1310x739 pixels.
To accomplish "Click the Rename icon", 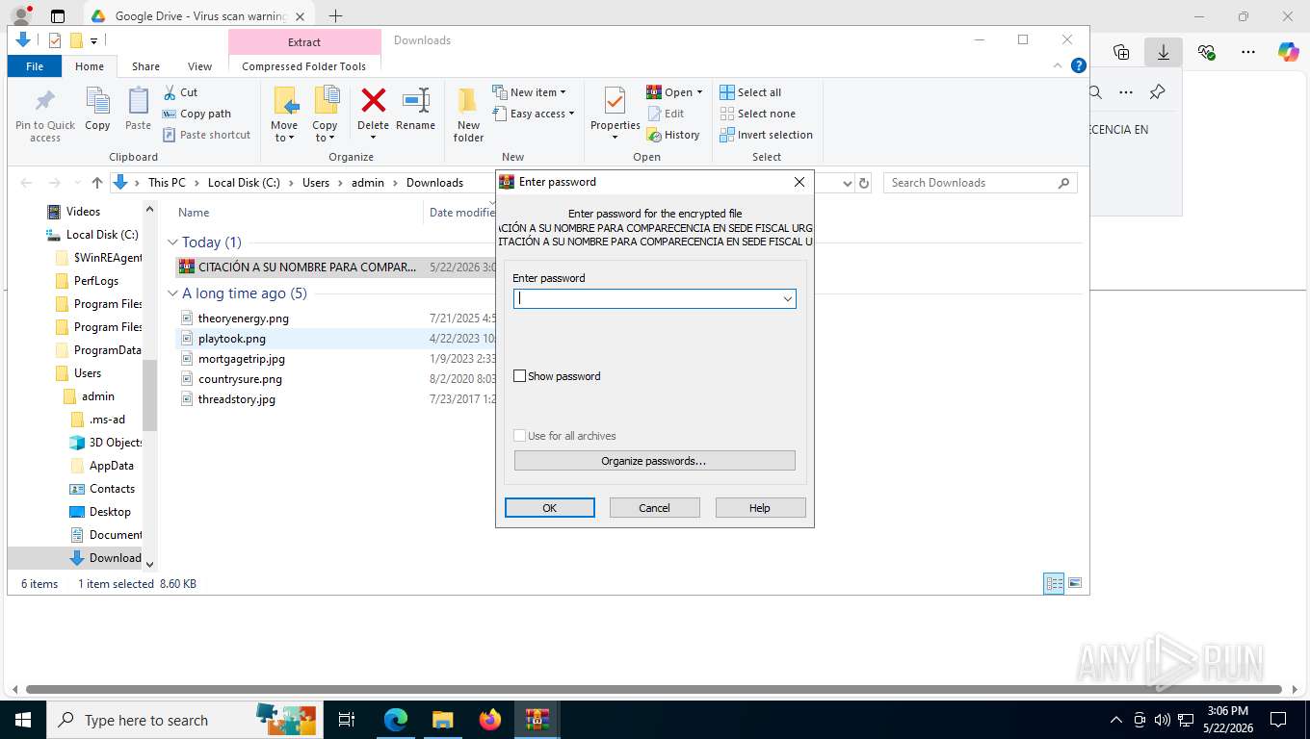I will point(415,100).
